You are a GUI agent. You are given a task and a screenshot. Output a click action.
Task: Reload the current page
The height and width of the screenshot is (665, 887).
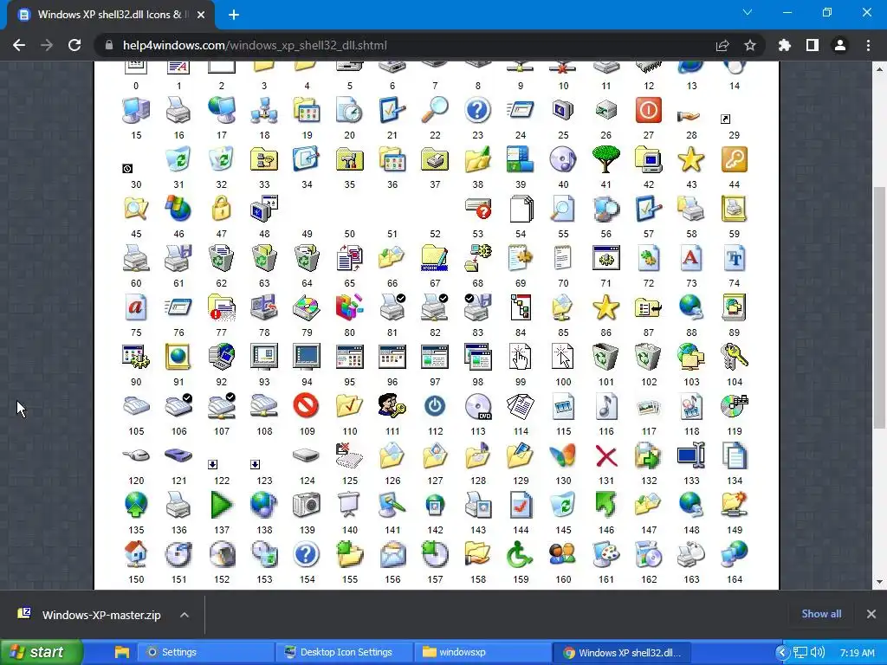[74, 45]
